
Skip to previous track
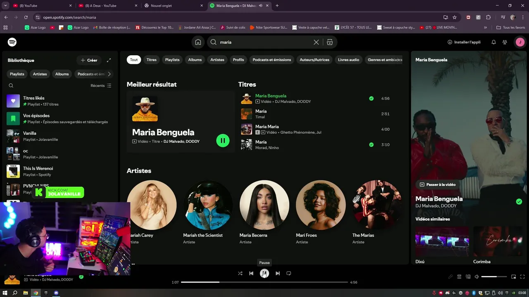coord(251,273)
